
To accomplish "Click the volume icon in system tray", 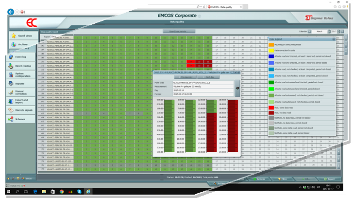I will coord(313,187).
